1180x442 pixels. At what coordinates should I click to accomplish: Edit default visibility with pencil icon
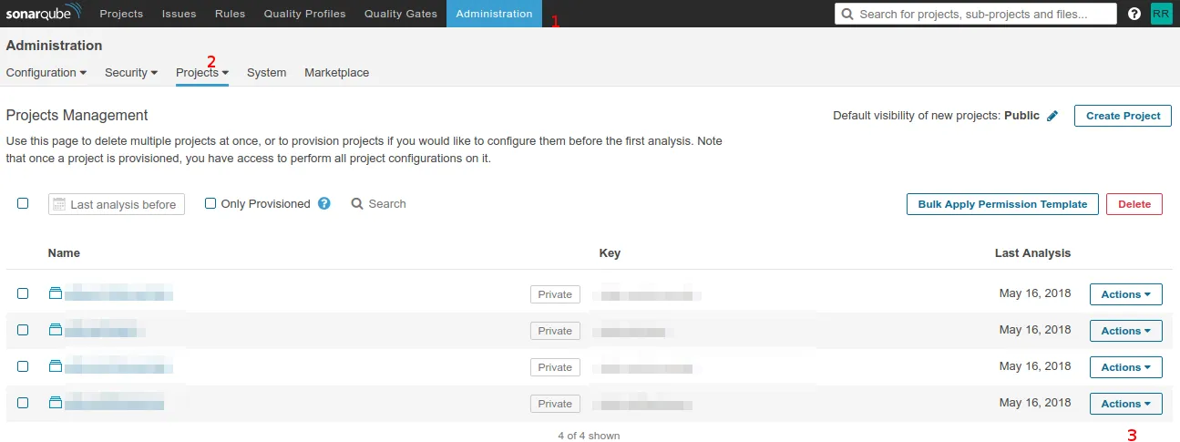(x=1052, y=116)
